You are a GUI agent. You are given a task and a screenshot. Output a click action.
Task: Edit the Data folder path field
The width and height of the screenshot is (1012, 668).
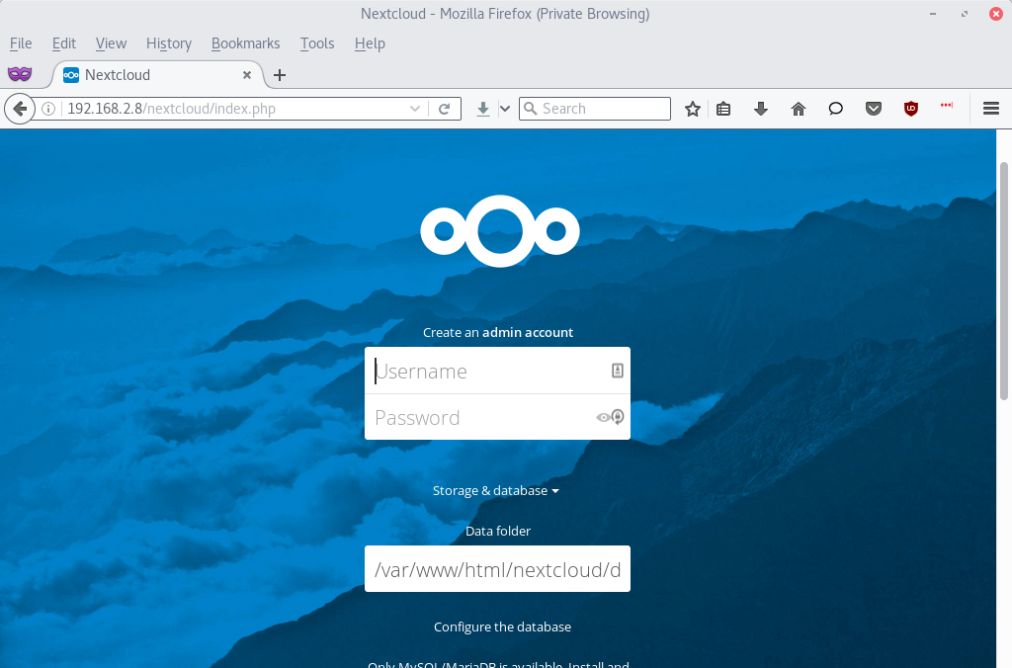pos(498,569)
